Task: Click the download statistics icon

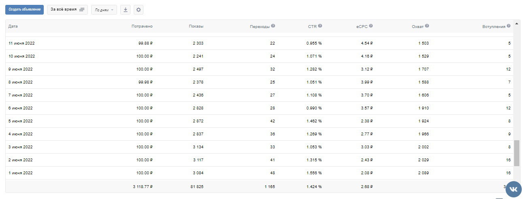Action: click(x=125, y=10)
